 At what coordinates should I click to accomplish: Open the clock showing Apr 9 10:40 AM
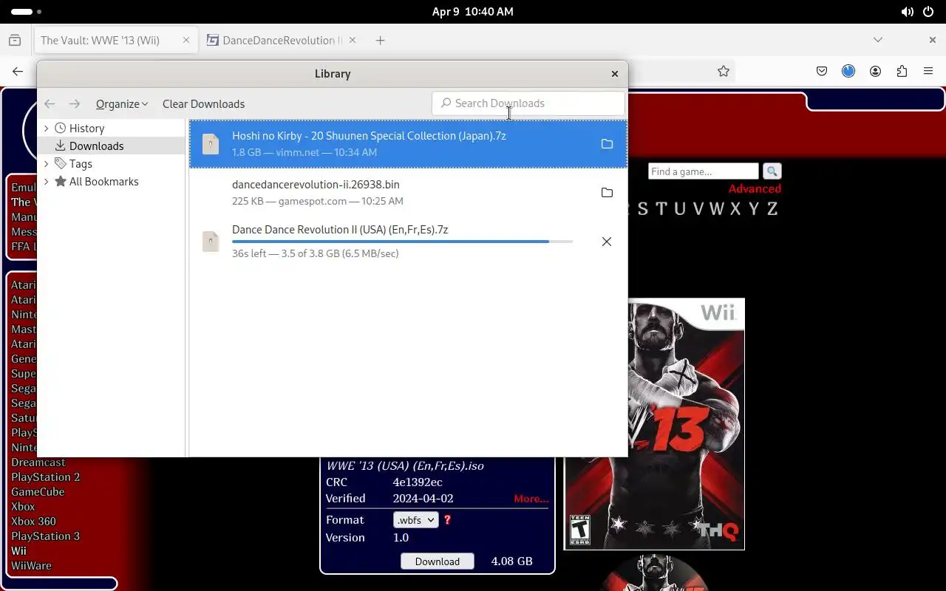(x=473, y=12)
